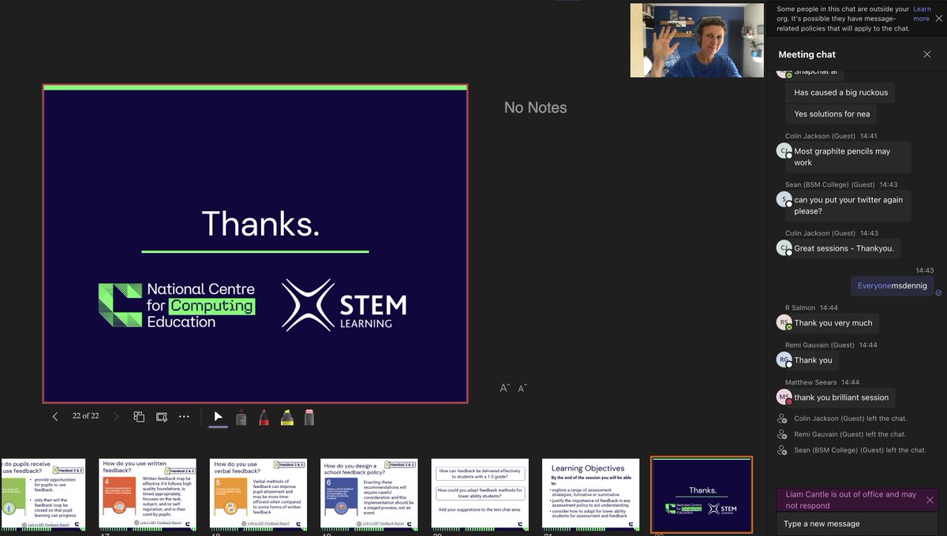This screenshot has height=536, width=947.
Task: Select the cursor pointer tool
Action: point(218,417)
